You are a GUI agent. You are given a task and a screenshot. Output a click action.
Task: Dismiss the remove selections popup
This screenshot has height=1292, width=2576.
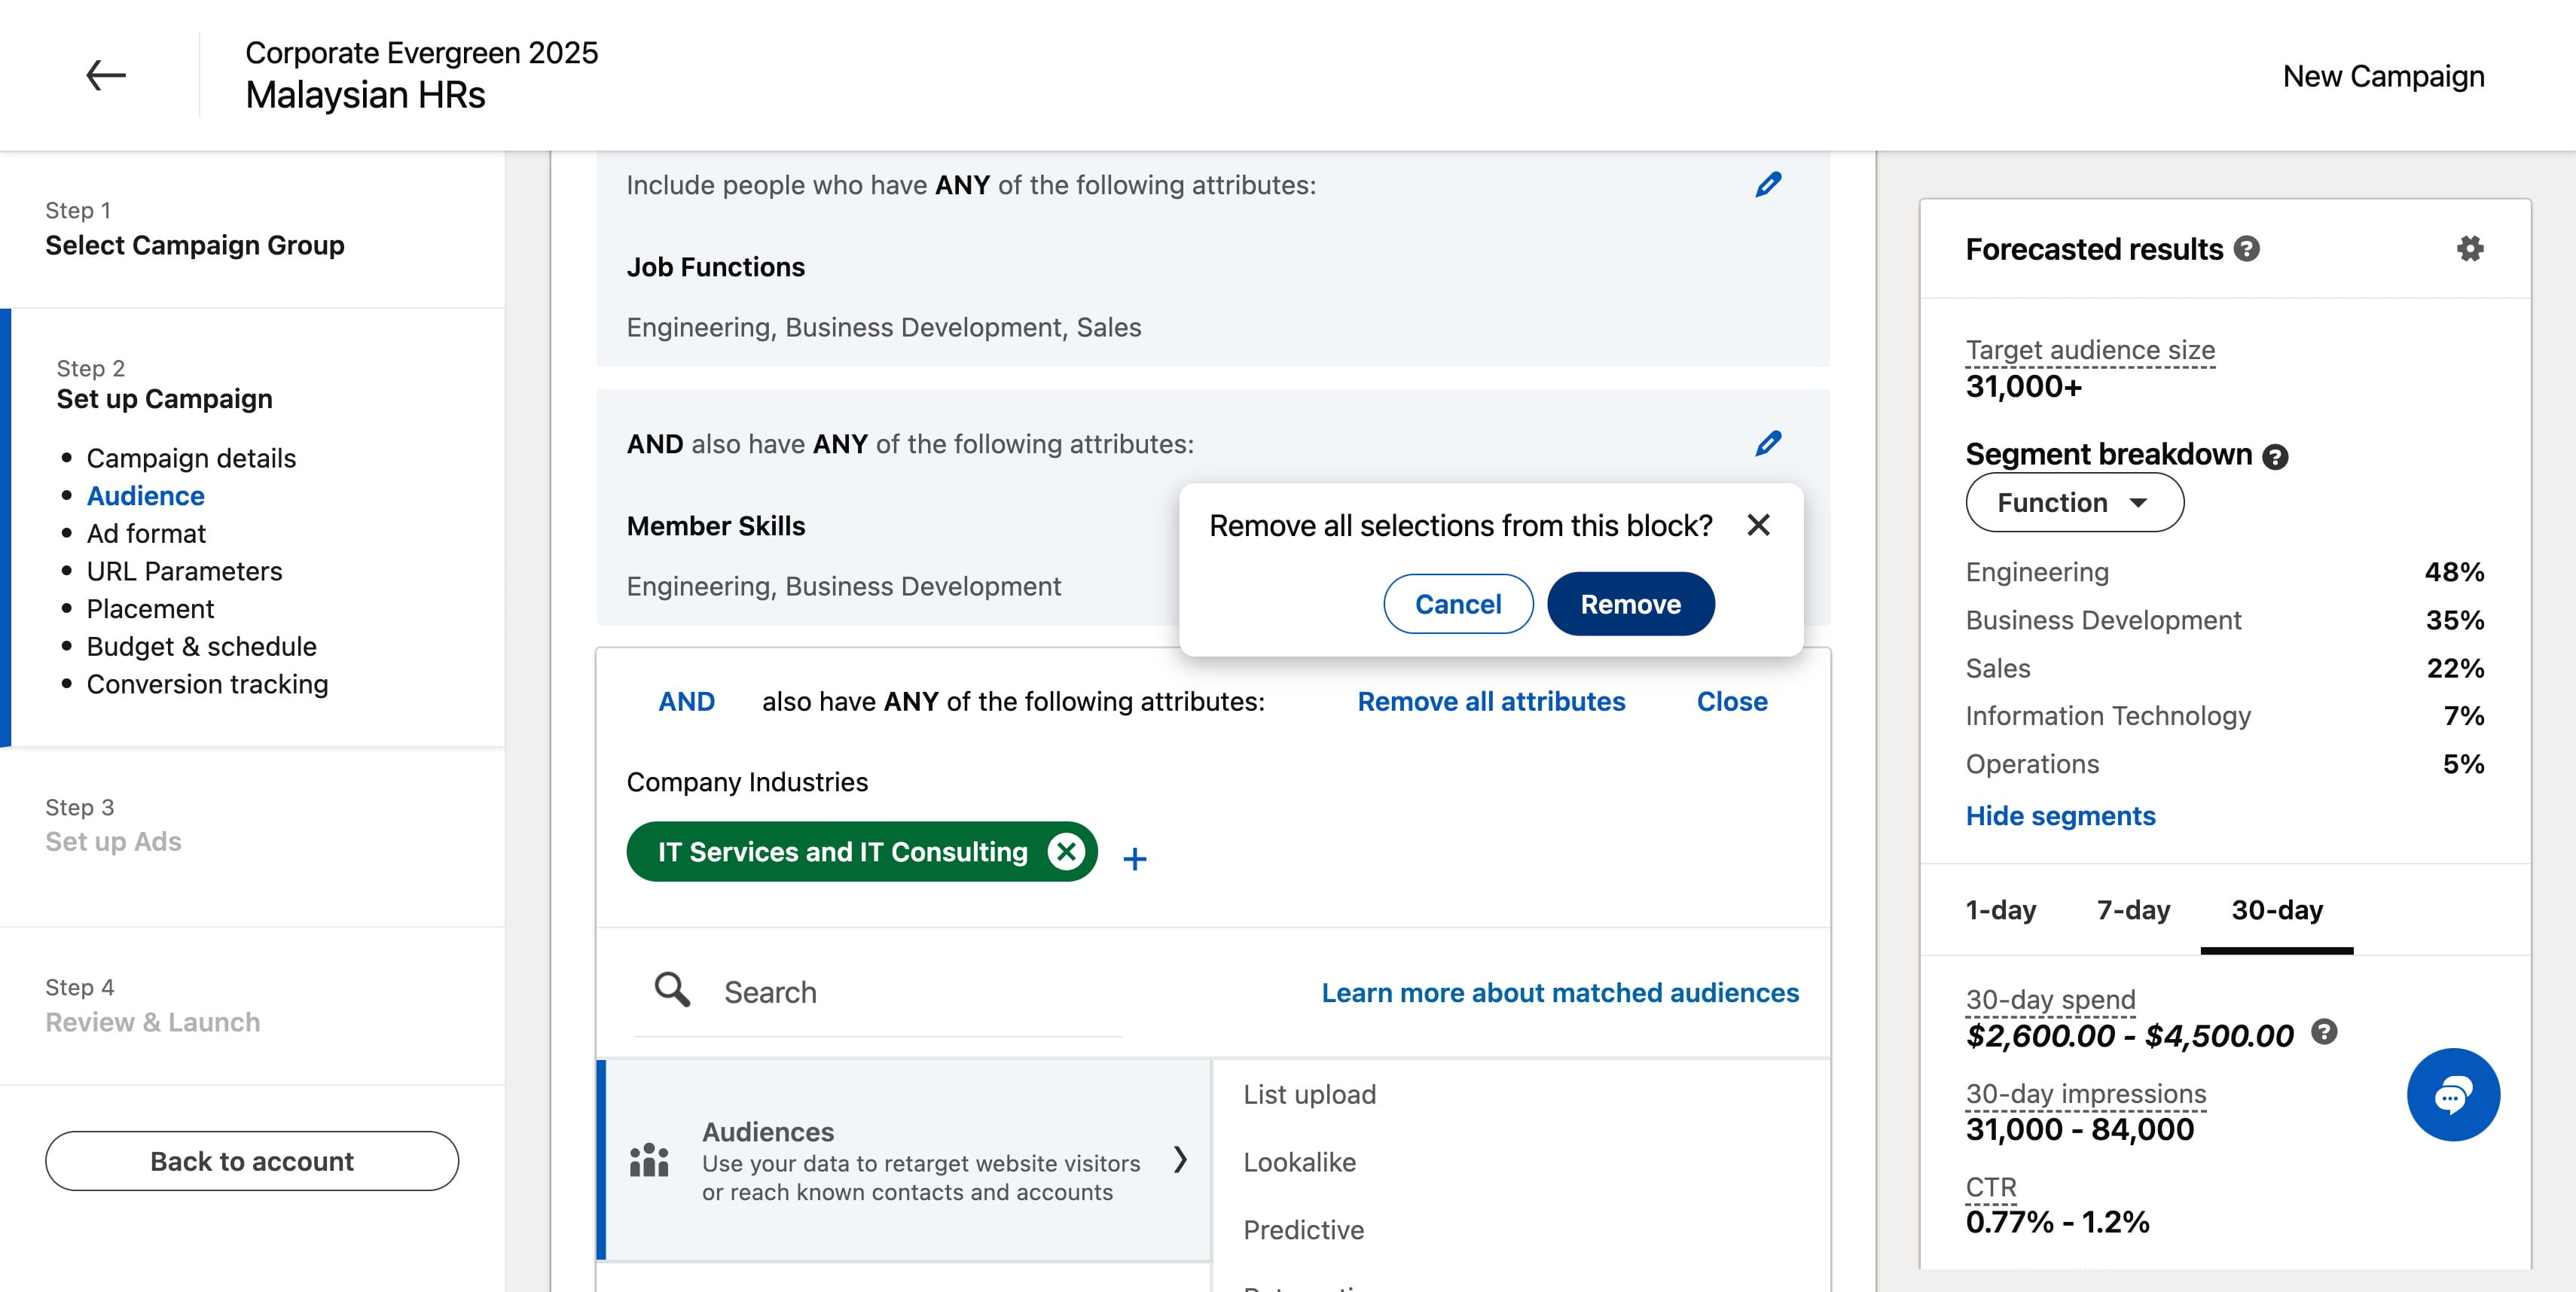tap(1758, 526)
